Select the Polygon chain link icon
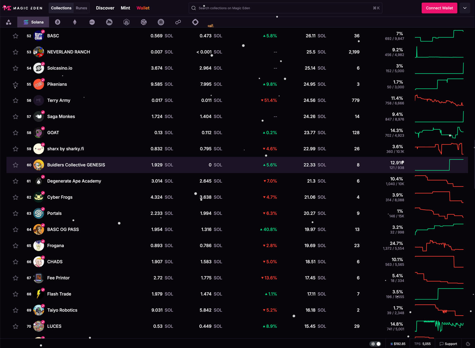Viewport: 475px width, 348px height. pos(178,22)
